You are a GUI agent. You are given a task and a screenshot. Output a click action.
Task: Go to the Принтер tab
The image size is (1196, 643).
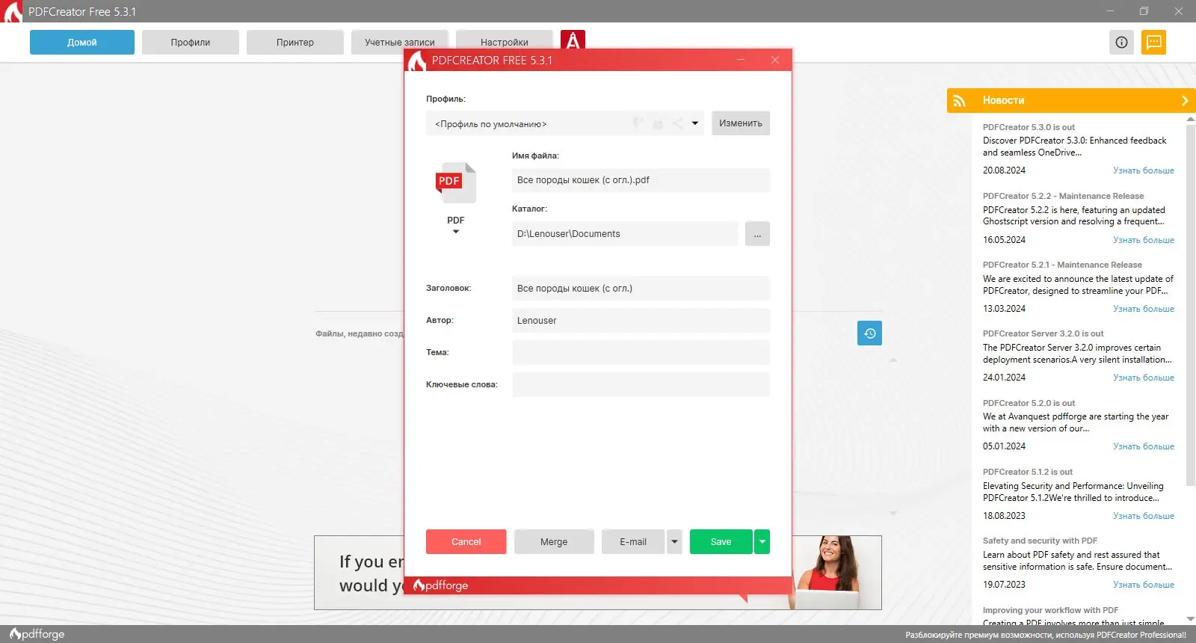(x=295, y=42)
